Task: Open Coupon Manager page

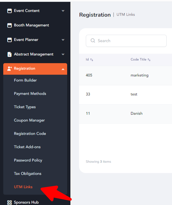Action: point(29,120)
